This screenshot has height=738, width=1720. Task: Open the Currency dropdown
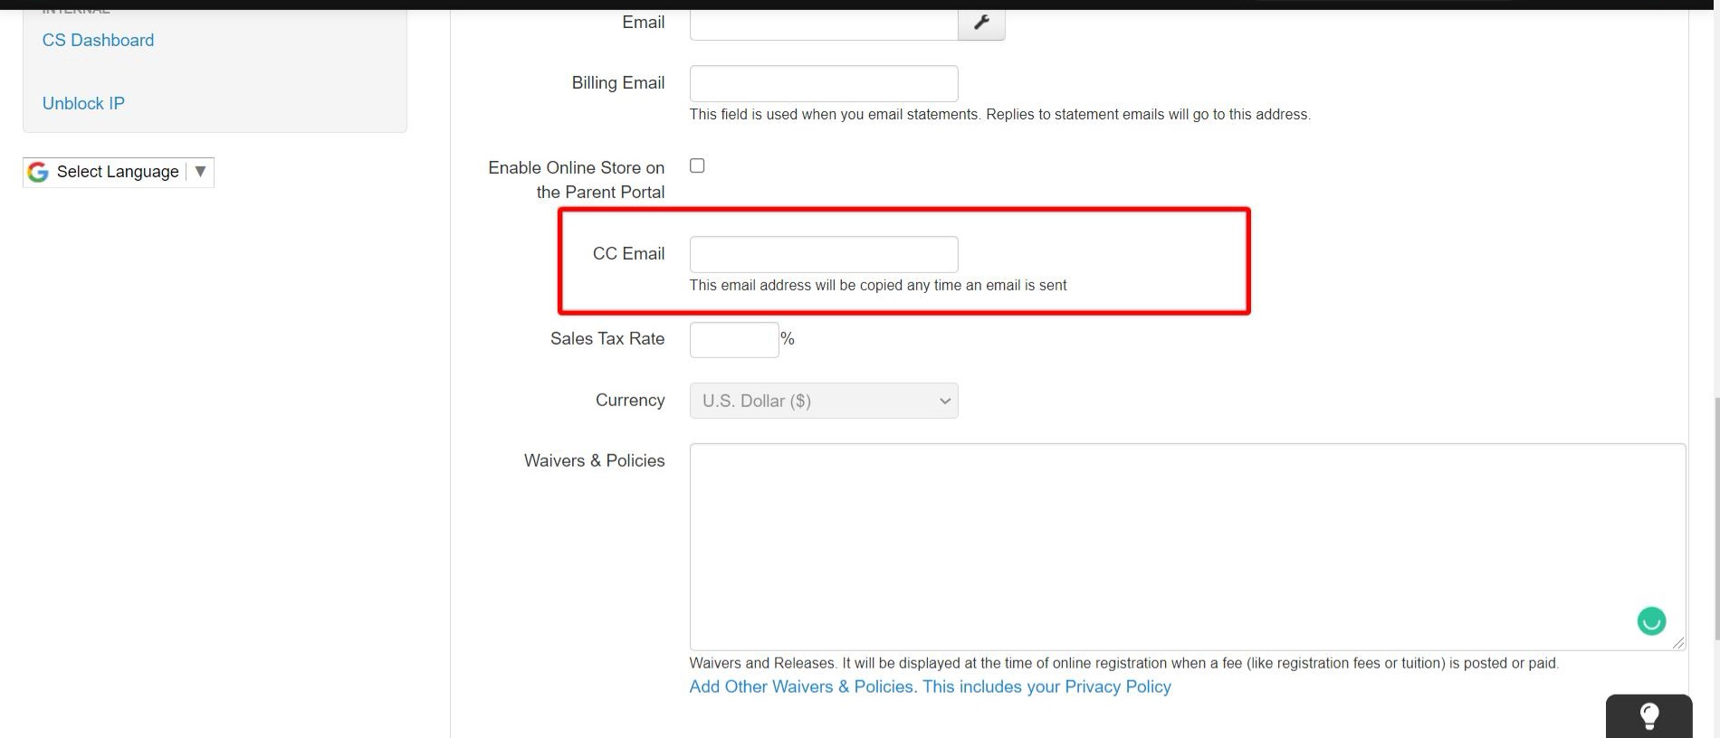click(x=823, y=401)
